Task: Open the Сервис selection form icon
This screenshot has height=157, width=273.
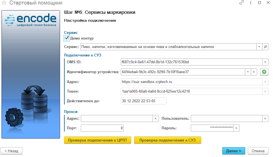Action: [265, 47]
